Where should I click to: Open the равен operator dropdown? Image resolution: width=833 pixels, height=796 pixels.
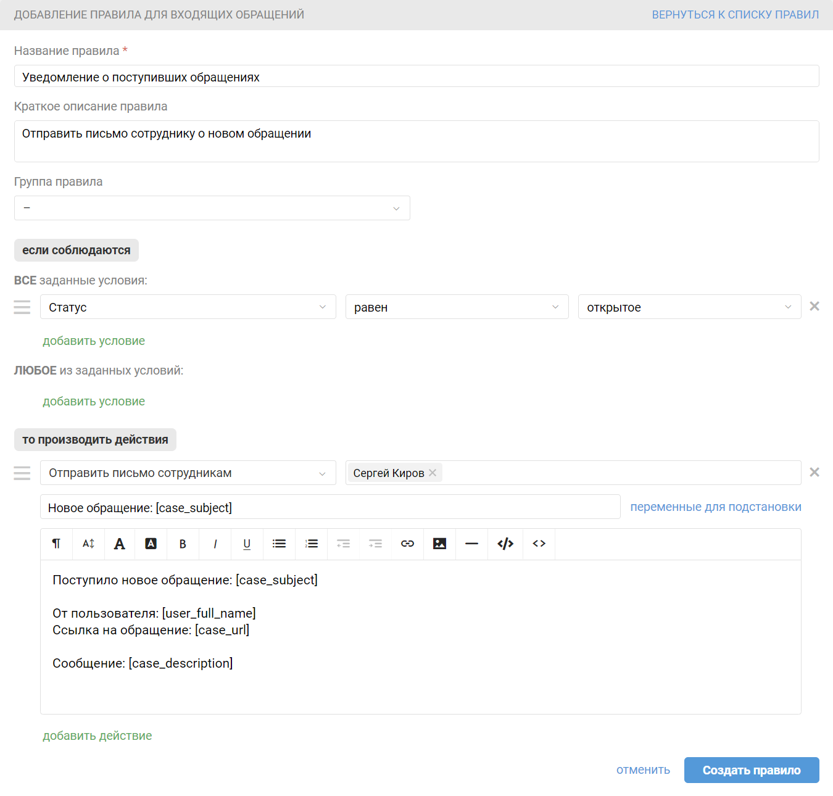[x=457, y=307]
